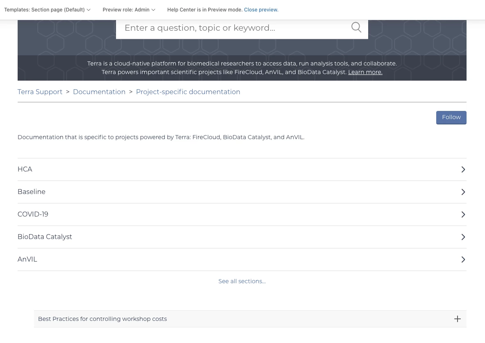The width and height of the screenshot is (485, 343).
Task: Open the Preview role: Admin dropdown
Action: [129, 9]
